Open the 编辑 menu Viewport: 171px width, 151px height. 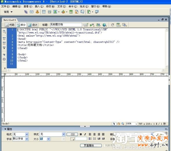pos(17,6)
